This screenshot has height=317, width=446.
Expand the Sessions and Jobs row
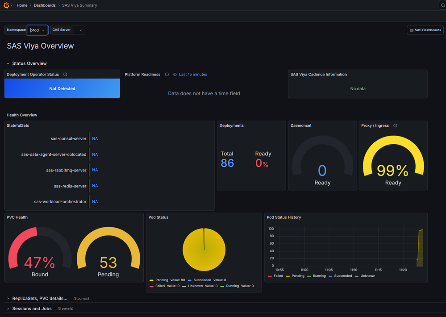(x=29, y=309)
